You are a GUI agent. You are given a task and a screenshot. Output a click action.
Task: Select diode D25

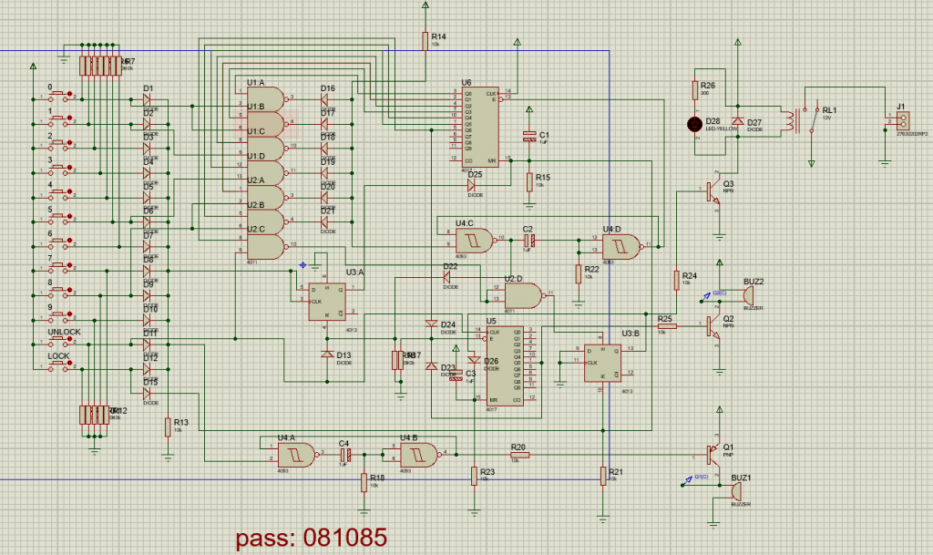[x=471, y=185]
